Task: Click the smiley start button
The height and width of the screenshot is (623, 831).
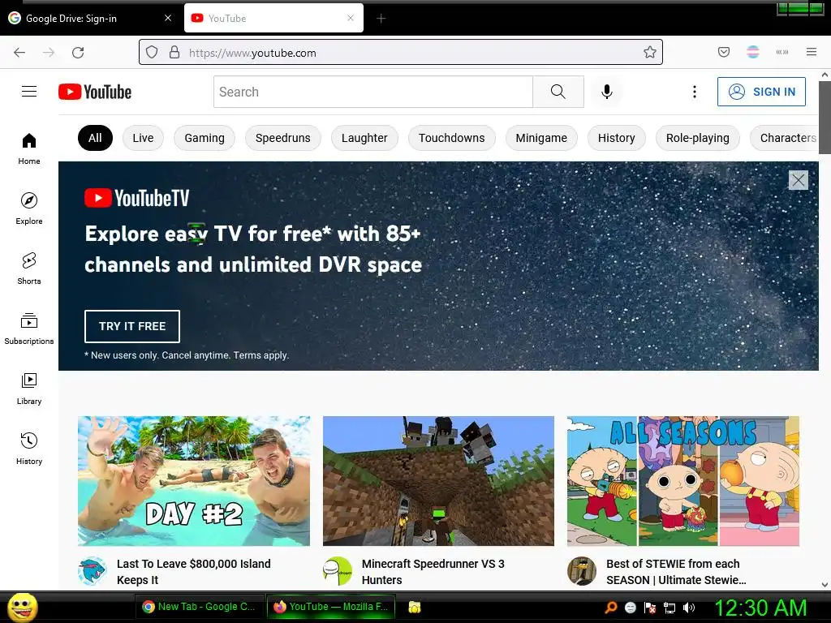Action: tap(22, 607)
